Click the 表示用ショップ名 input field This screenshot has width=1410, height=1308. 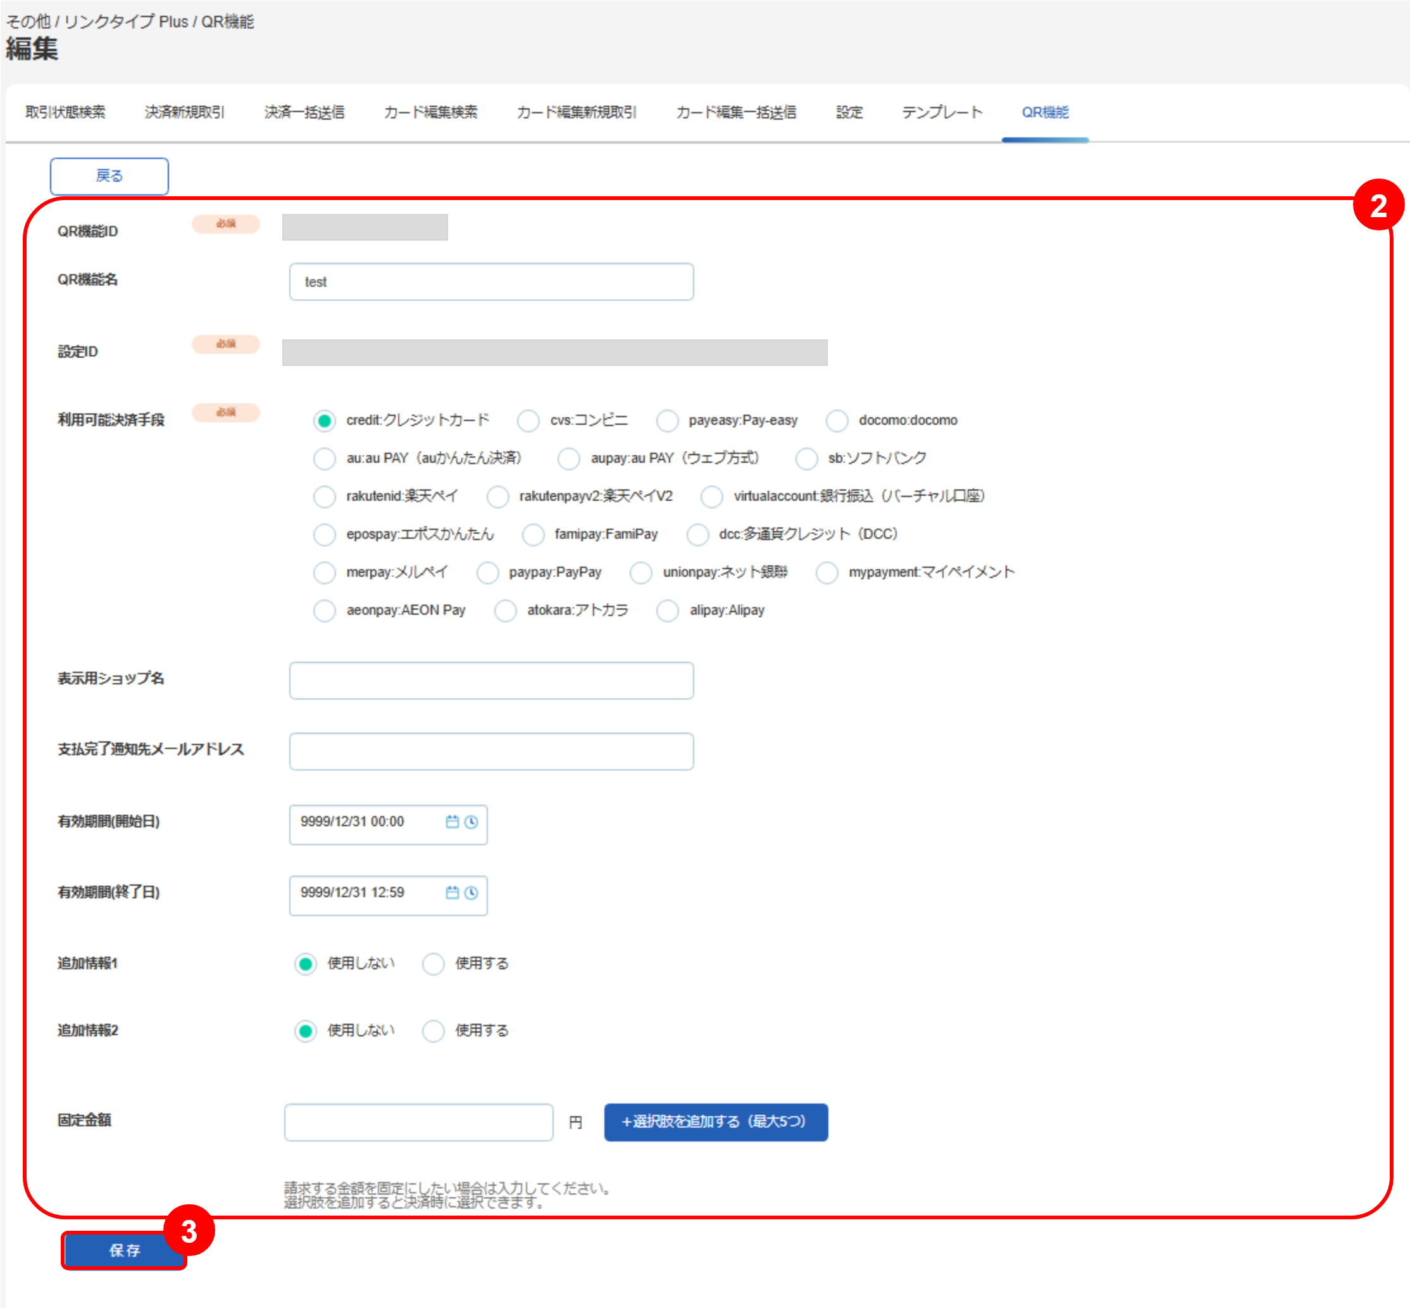pyautogui.click(x=492, y=681)
